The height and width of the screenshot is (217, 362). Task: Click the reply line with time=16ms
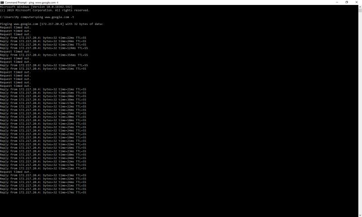pos(43,148)
